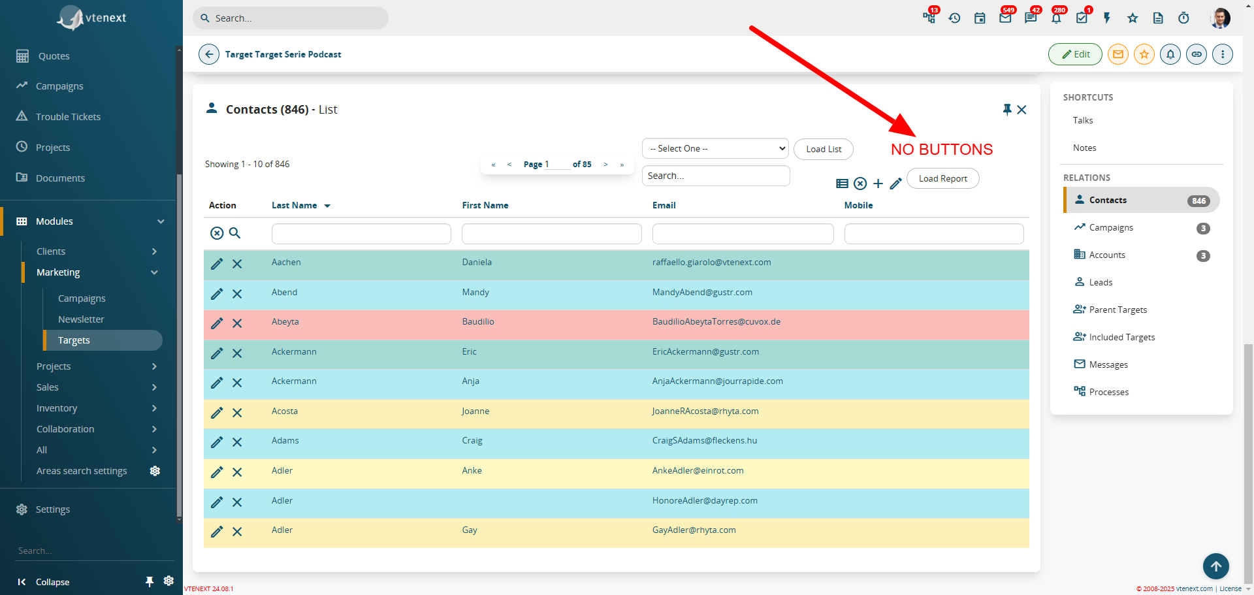Image resolution: width=1254 pixels, height=595 pixels.
Task: Click the pencil icon beside Load Report
Action: point(896,184)
